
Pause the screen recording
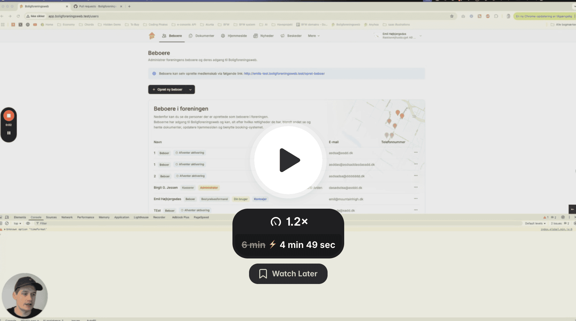pyautogui.click(x=9, y=133)
